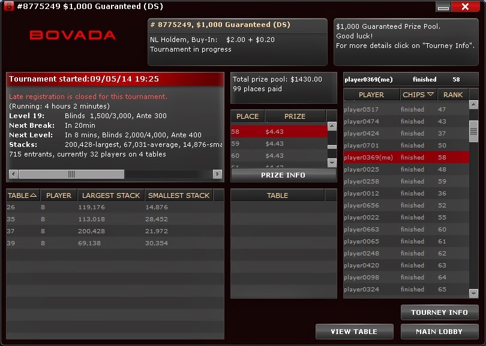Select table 39 row
This screenshot has height=346, width=486.
point(115,243)
